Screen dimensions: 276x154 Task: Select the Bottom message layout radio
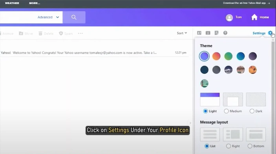click(250, 146)
